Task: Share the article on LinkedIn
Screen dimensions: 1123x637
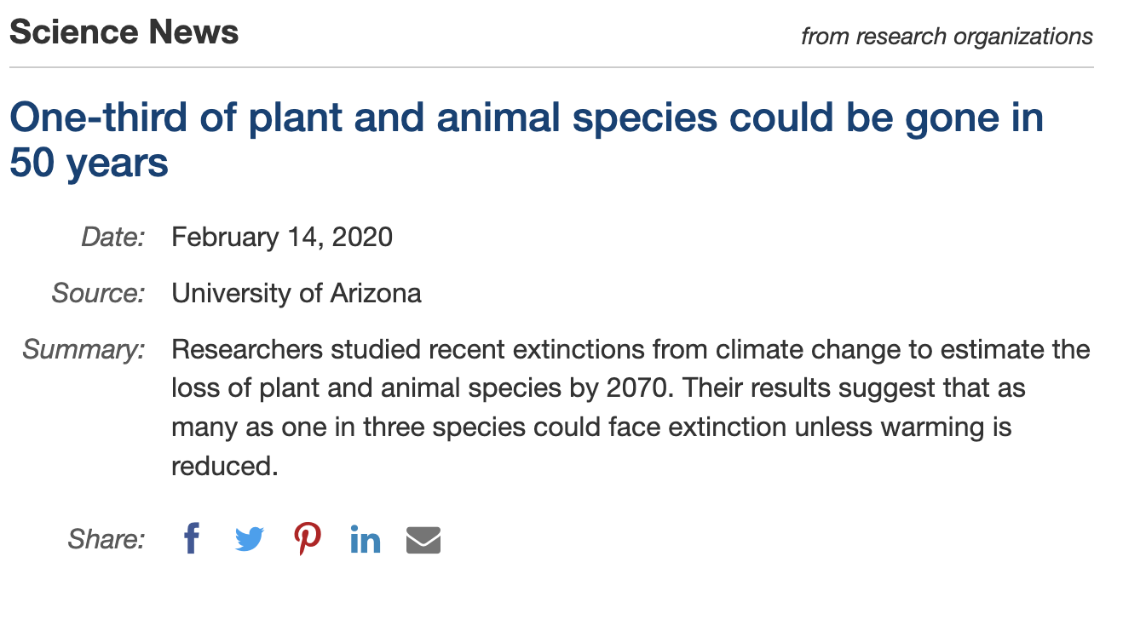Action: pos(366,540)
